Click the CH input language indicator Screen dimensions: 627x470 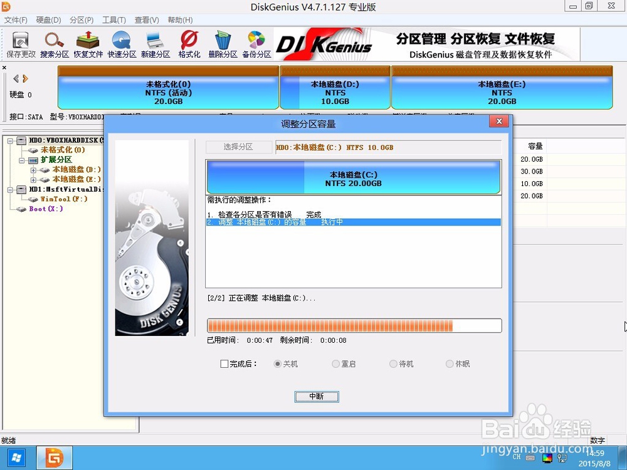tap(517, 456)
